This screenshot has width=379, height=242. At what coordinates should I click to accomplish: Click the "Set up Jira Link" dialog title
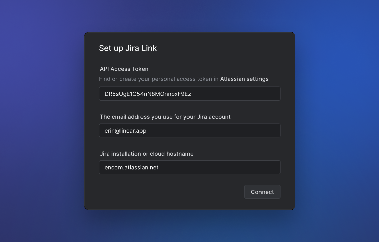tap(128, 48)
